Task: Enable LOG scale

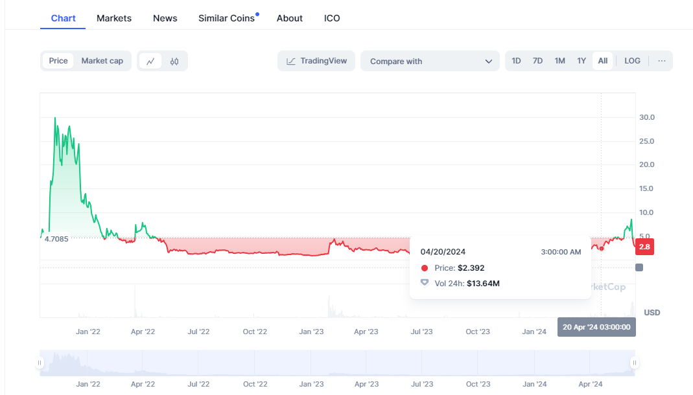Action: click(632, 61)
